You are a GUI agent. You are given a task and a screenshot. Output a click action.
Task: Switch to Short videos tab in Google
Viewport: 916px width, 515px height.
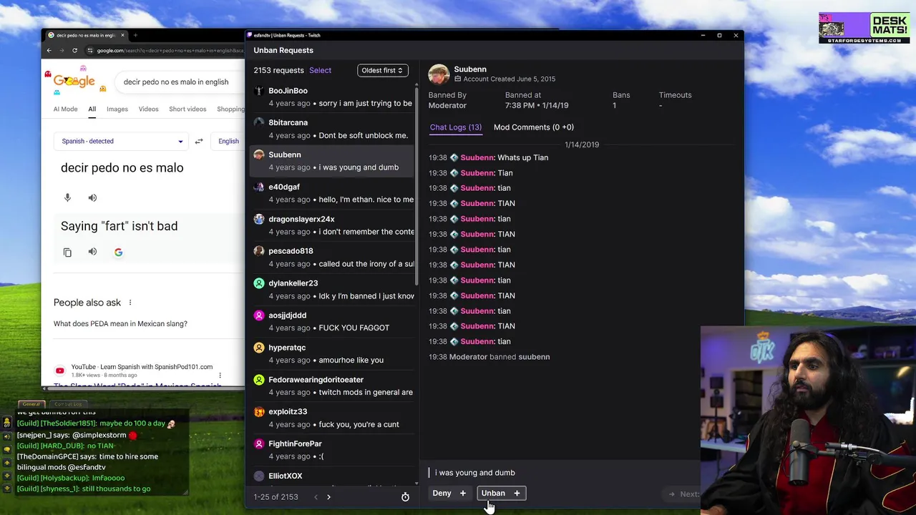point(187,109)
